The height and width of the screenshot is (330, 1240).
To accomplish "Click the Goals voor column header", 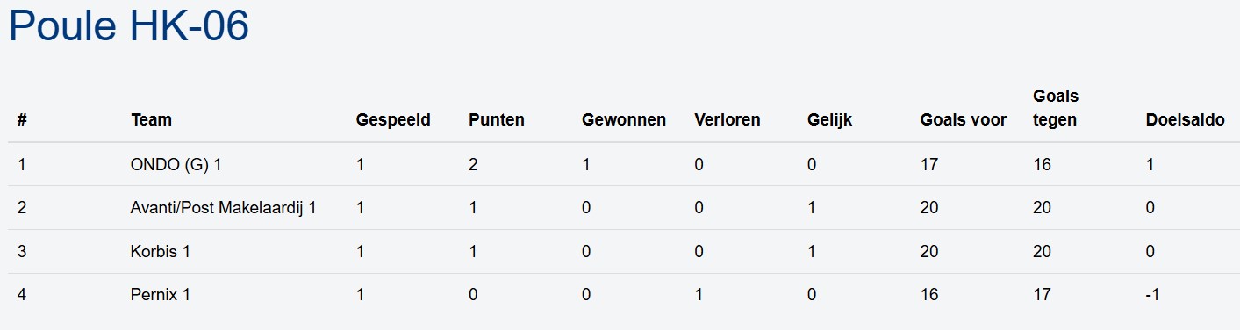I will [x=964, y=120].
